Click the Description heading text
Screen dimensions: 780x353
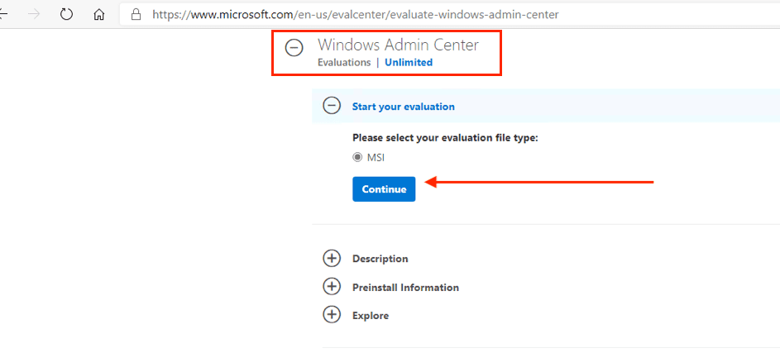pyautogui.click(x=380, y=259)
